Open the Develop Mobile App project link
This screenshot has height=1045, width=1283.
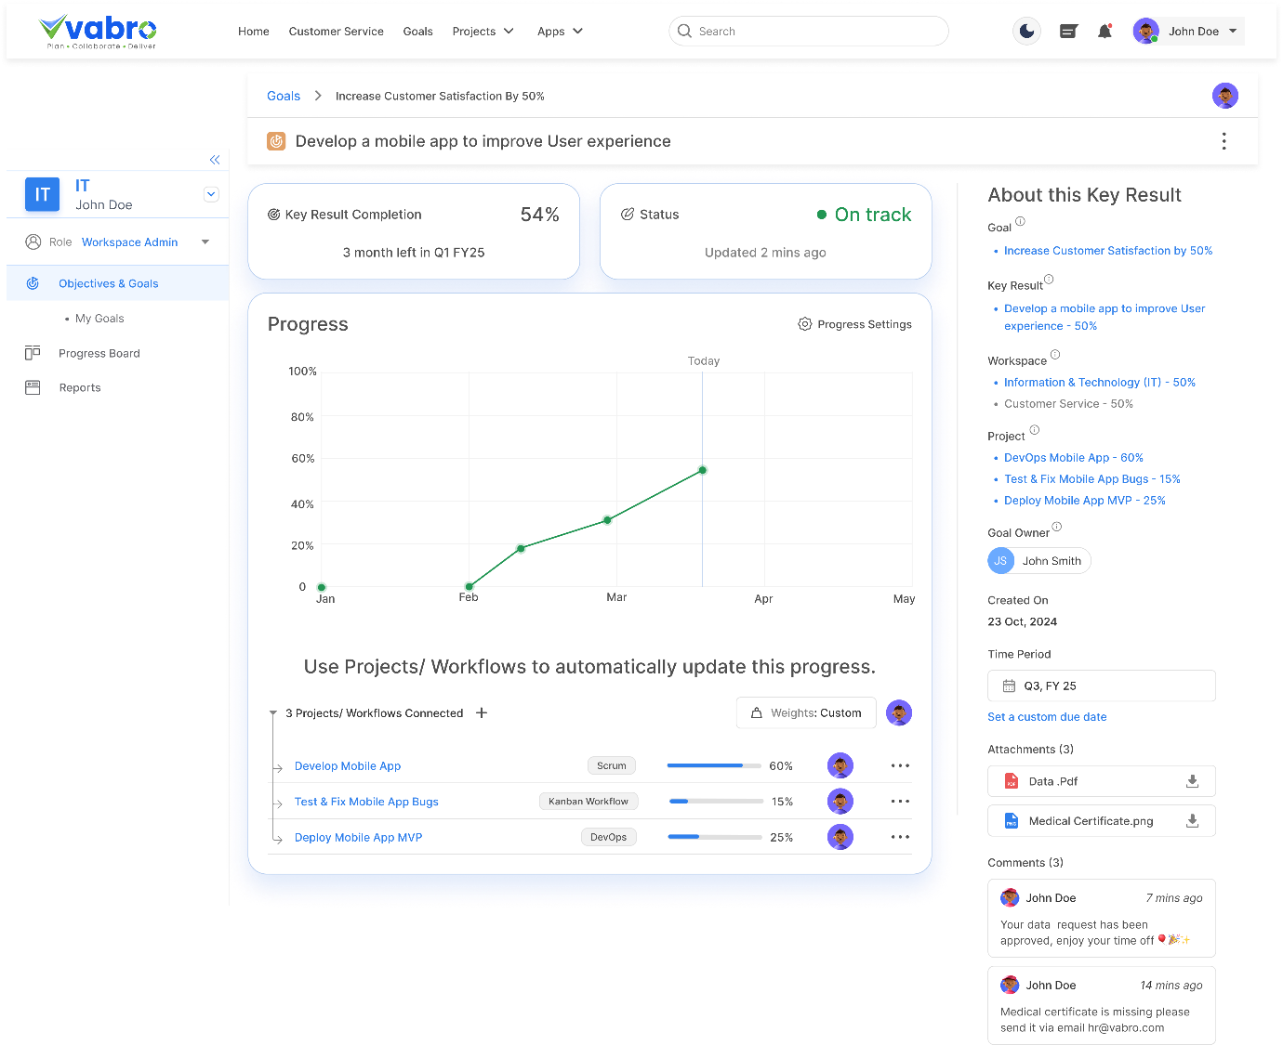coord(348,766)
